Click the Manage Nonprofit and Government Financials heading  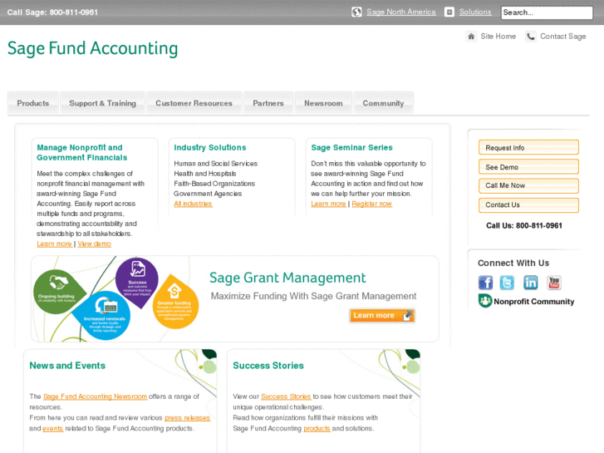coord(81,153)
